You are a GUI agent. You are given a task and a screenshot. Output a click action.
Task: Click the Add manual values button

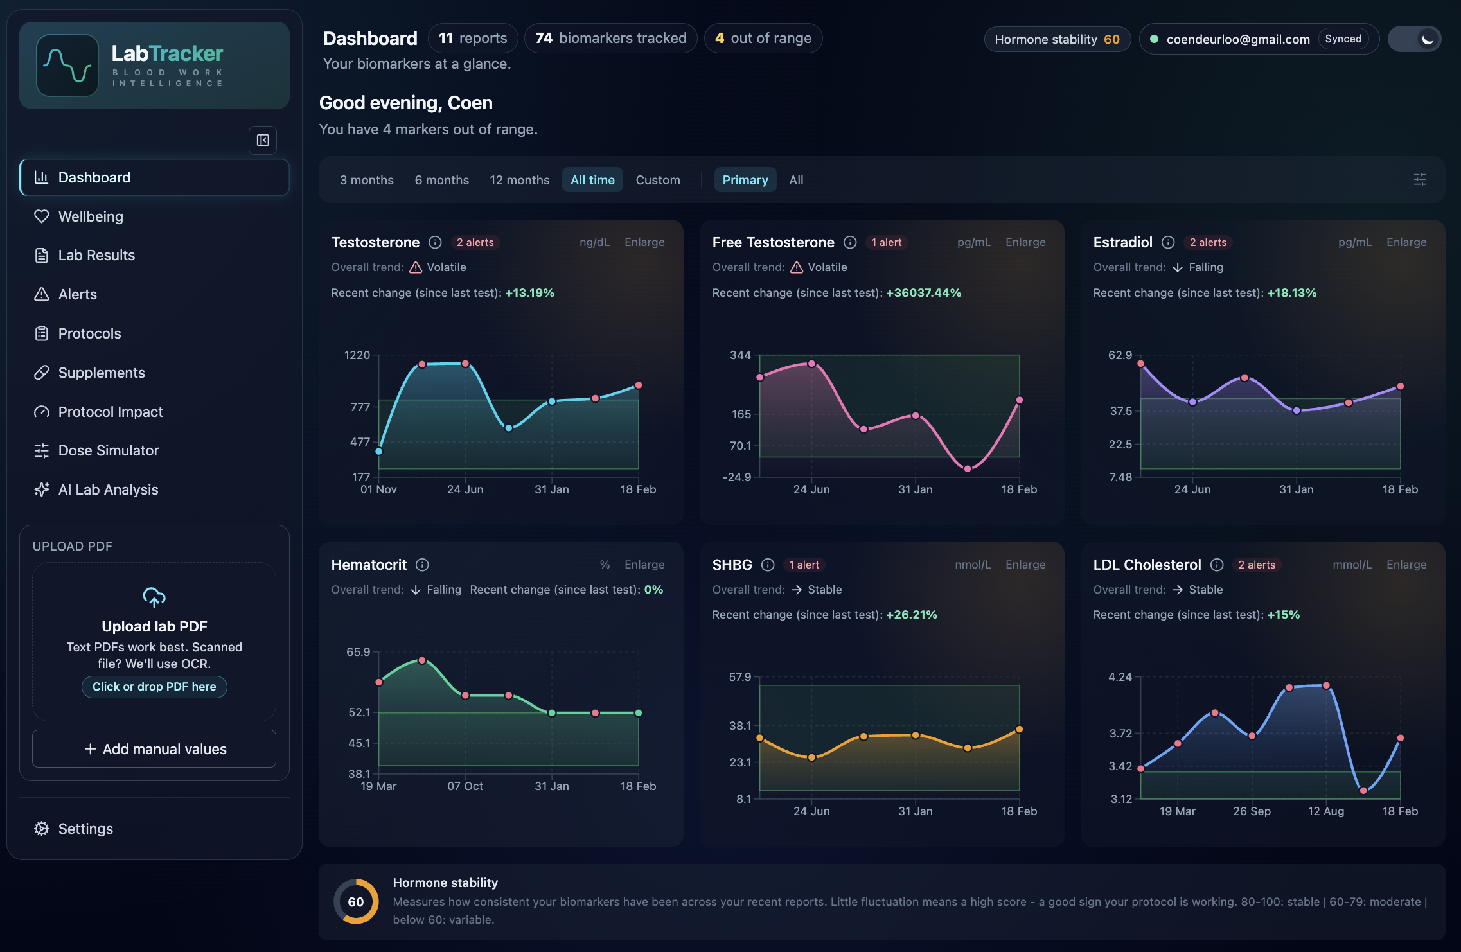click(x=154, y=748)
